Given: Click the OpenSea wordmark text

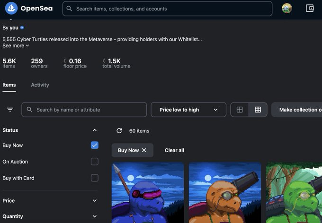Looking at the screenshot, I should pyautogui.click(x=36, y=9).
